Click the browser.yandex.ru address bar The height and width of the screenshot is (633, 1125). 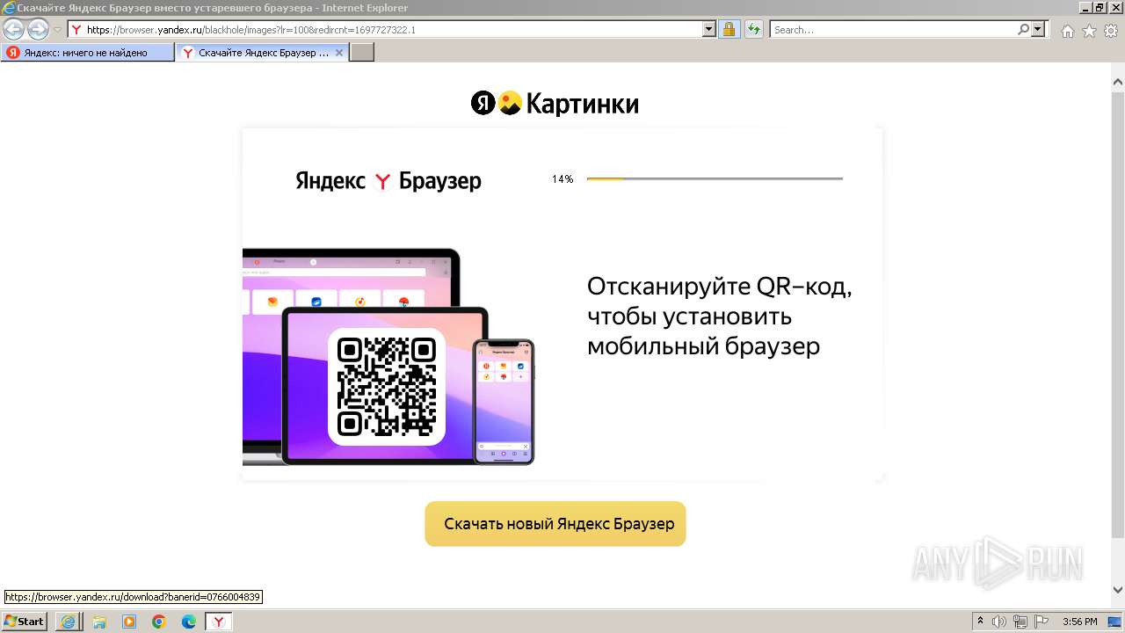tap(385, 29)
